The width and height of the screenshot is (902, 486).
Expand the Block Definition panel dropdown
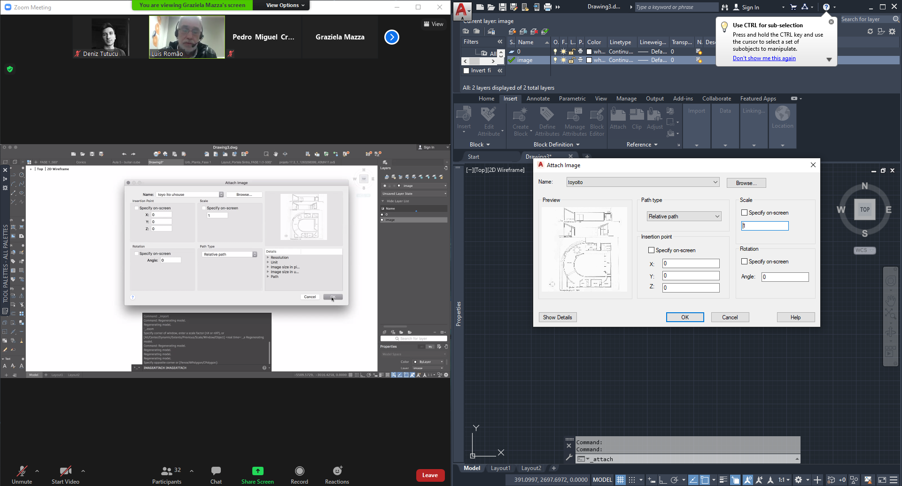pyautogui.click(x=557, y=145)
